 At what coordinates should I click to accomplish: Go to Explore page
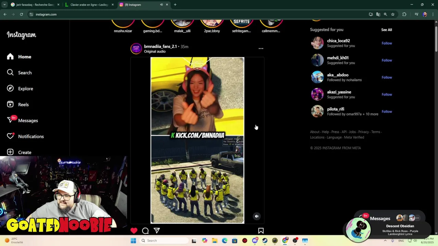[20, 88]
